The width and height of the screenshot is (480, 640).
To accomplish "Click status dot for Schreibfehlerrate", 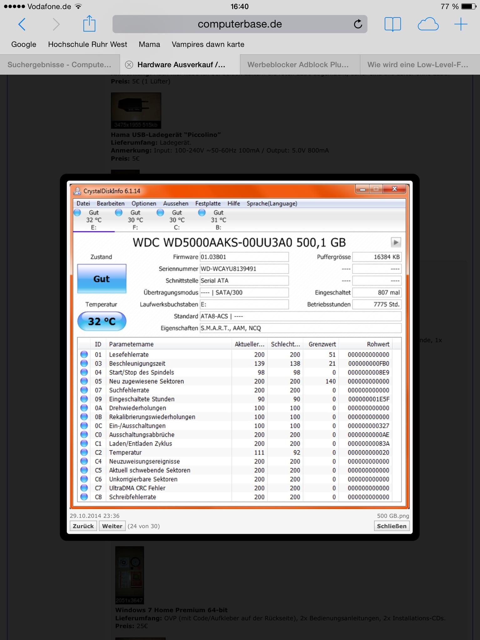I will coord(84,497).
